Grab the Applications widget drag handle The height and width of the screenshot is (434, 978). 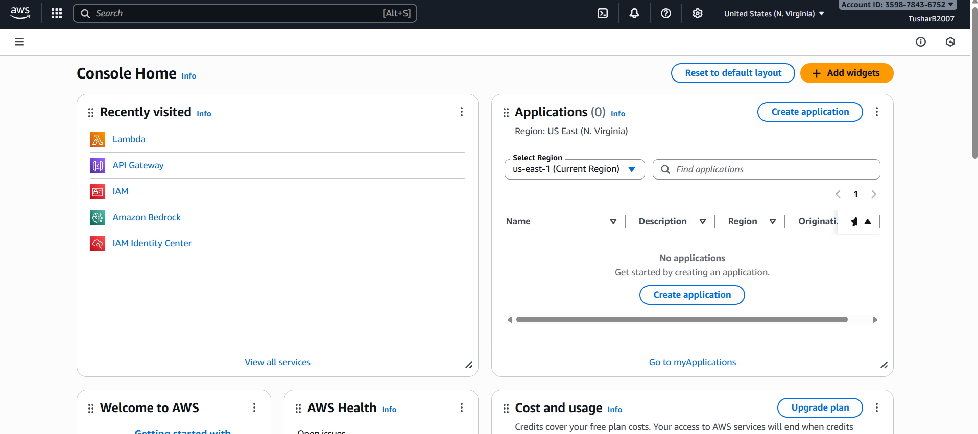click(x=506, y=113)
